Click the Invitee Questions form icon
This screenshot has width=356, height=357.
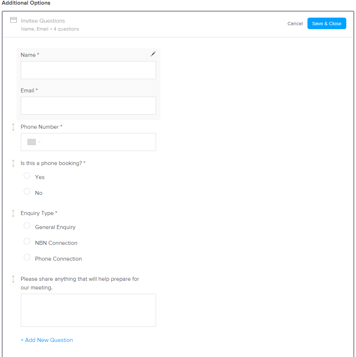click(x=13, y=20)
